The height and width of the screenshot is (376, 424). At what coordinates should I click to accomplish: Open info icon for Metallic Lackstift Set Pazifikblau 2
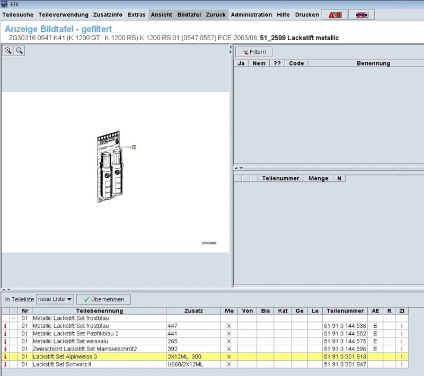coord(5,334)
